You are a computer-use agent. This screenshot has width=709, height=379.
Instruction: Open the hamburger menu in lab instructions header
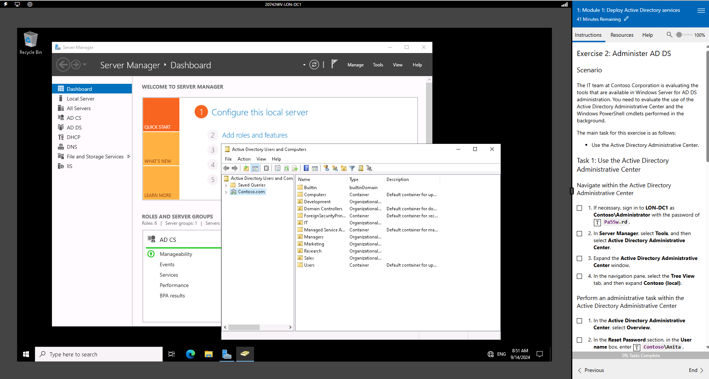click(x=701, y=11)
